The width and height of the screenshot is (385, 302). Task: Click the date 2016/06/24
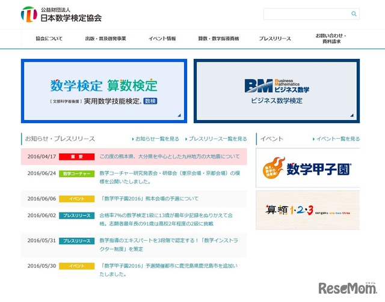click(42, 174)
